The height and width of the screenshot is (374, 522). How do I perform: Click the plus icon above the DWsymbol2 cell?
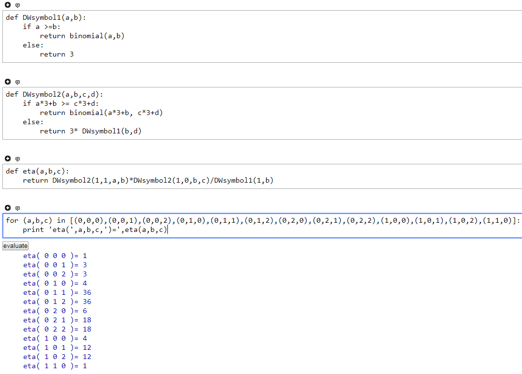click(8, 82)
